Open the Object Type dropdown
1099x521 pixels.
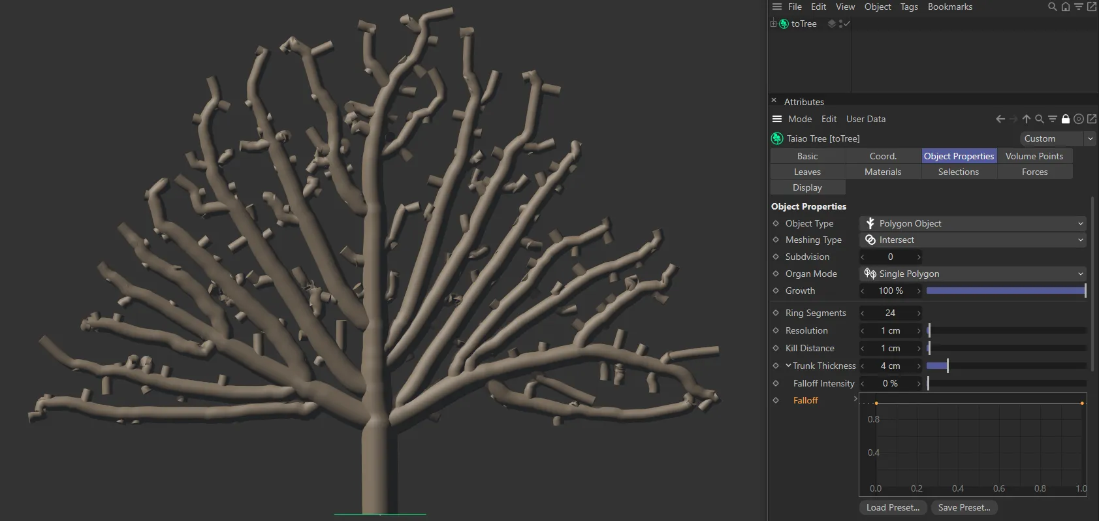pyautogui.click(x=972, y=223)
